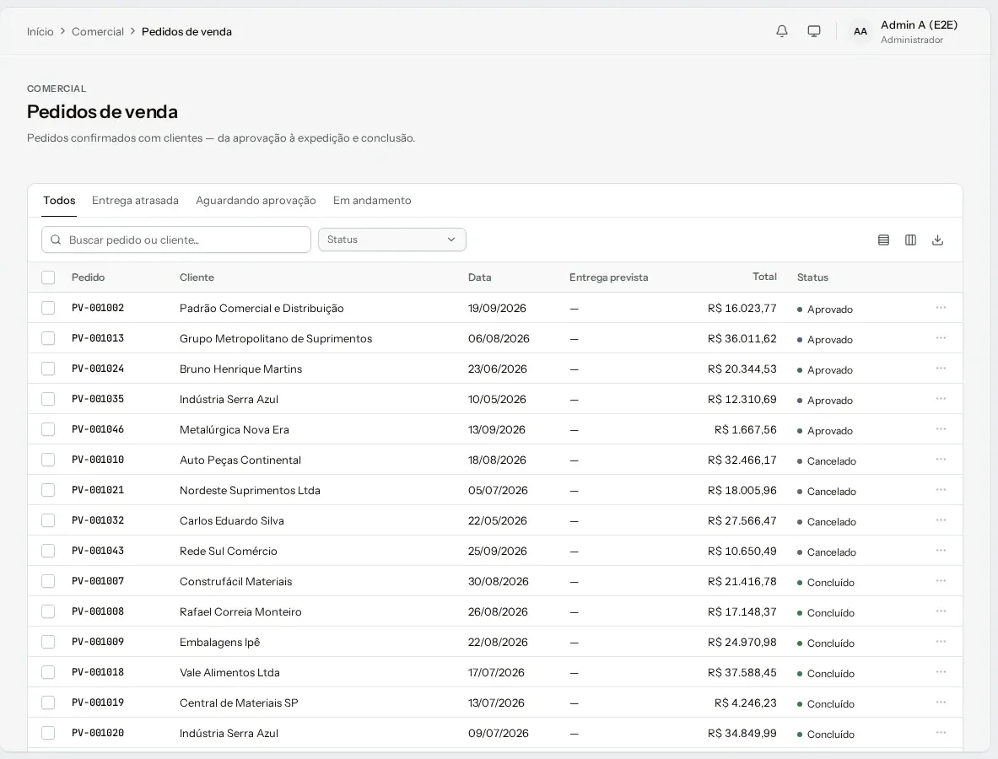Viewport: 998px width, 759px height.
Task: Open the notifications bell
Action: point(781,31)
